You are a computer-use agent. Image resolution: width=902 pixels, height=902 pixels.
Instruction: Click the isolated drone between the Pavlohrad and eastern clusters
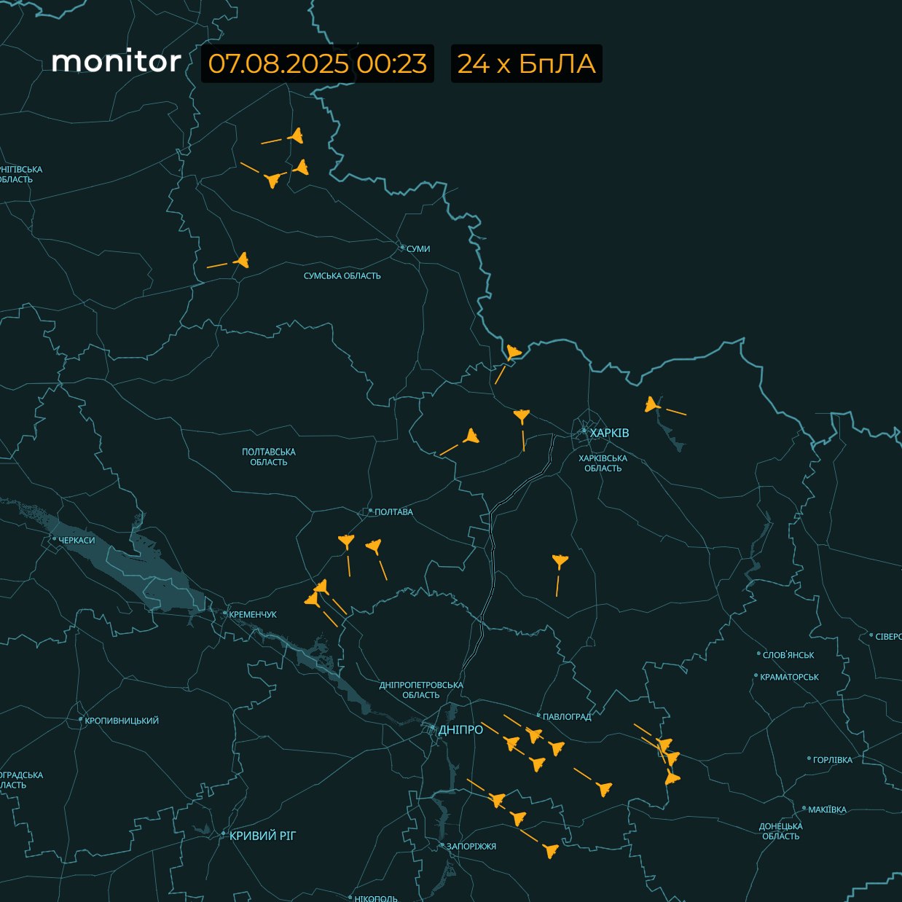(x=604, y=788)
